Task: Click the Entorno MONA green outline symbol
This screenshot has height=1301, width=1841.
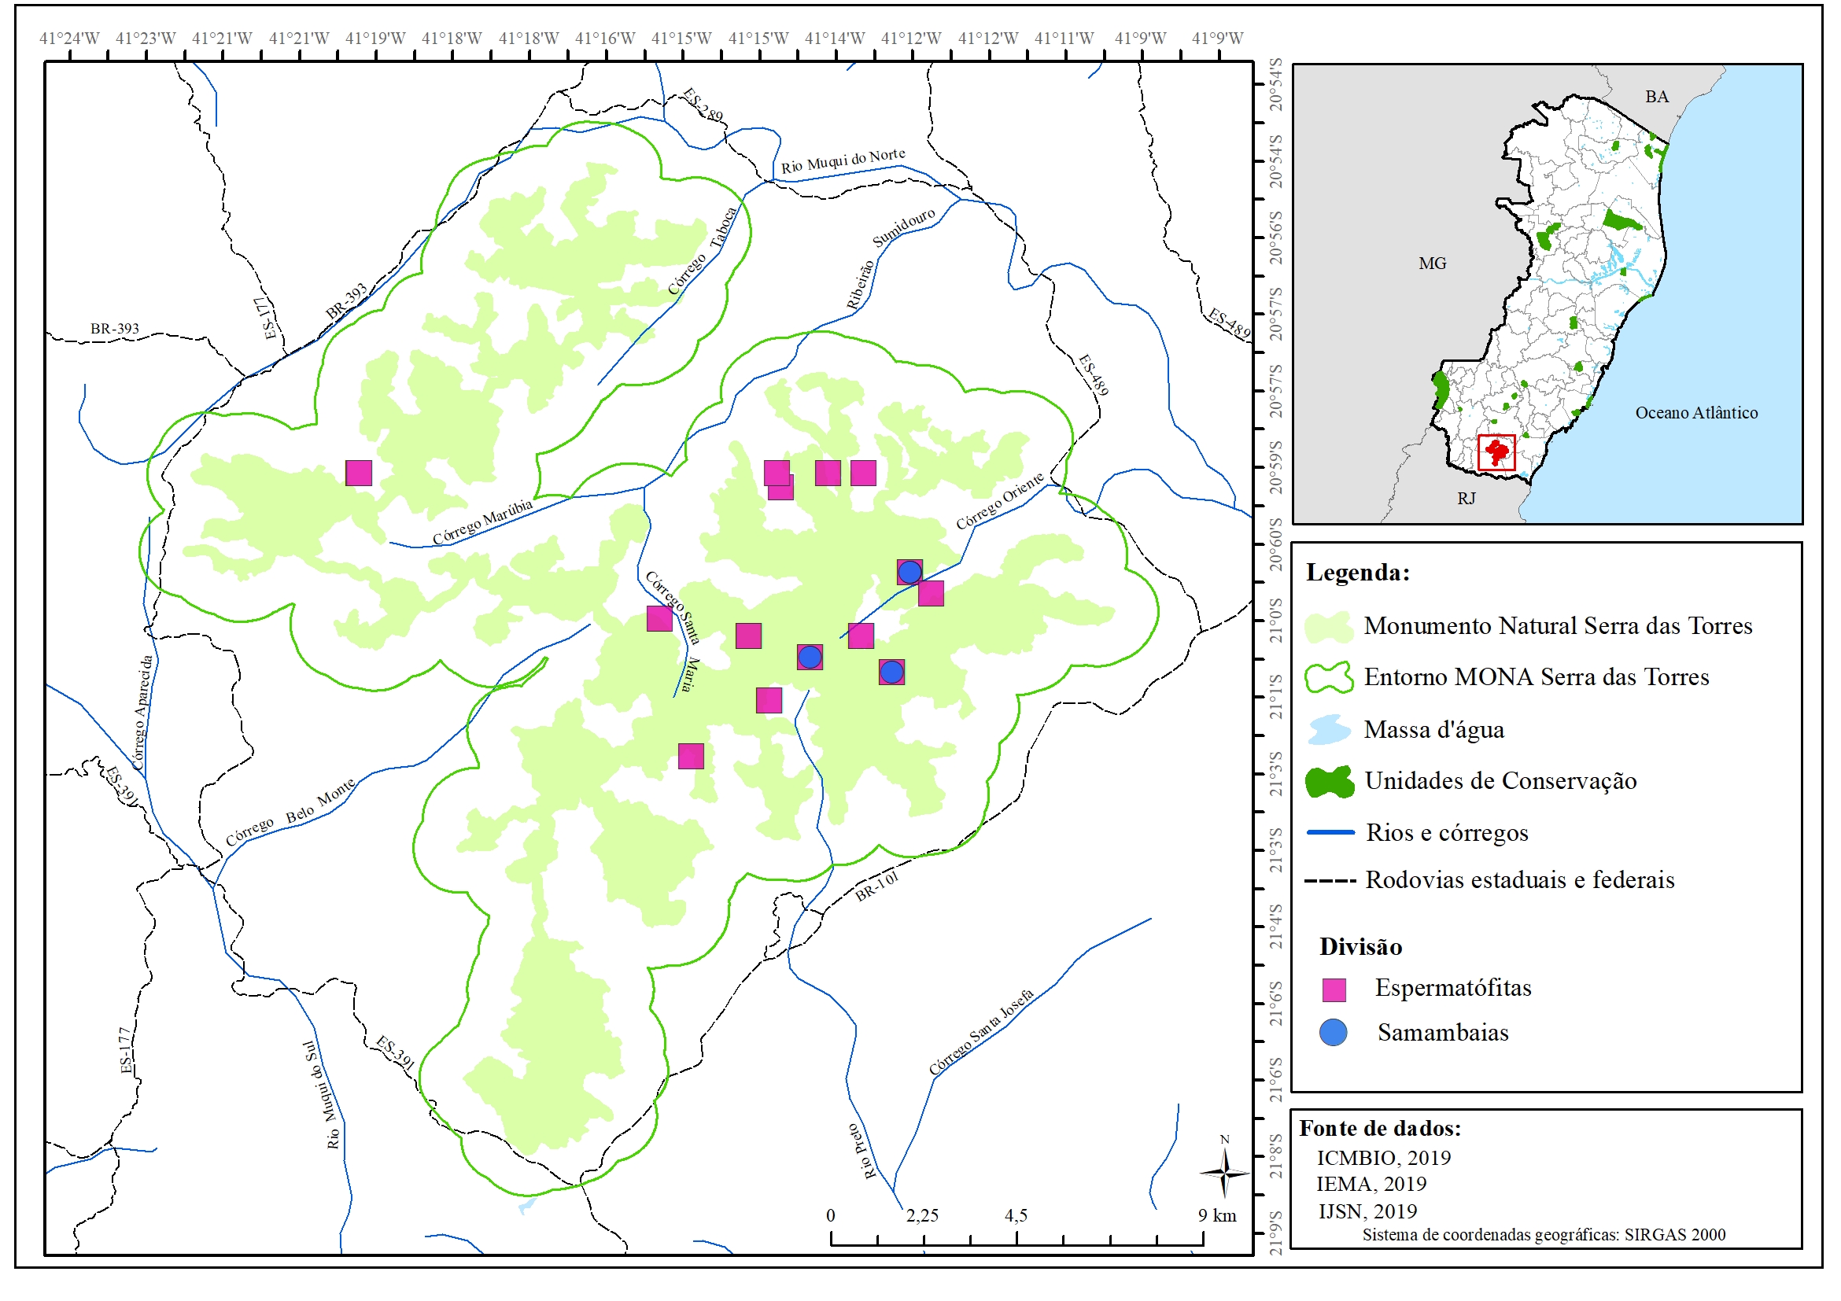Action: [x=1329, y=677]
